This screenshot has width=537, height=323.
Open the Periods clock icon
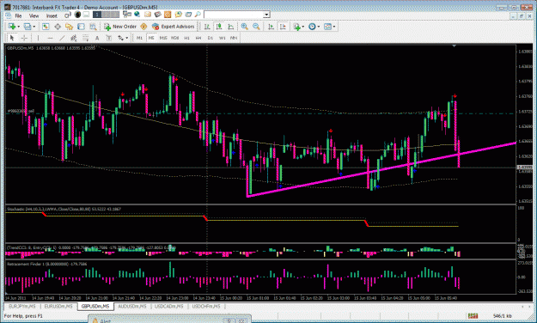click(x=312, y=27)
